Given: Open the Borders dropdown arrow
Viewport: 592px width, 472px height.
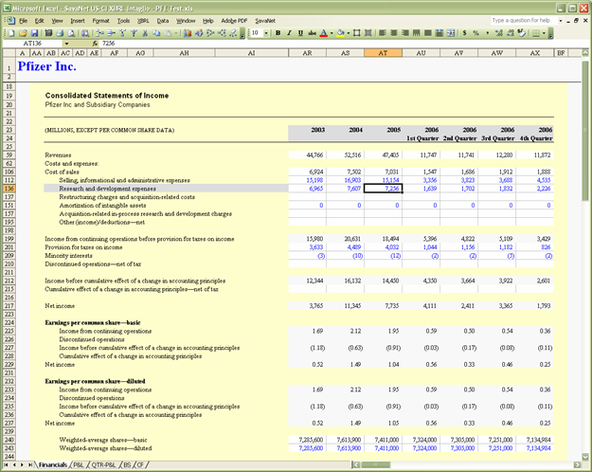Looking at the screenshot, I should [x=544, y=33].
